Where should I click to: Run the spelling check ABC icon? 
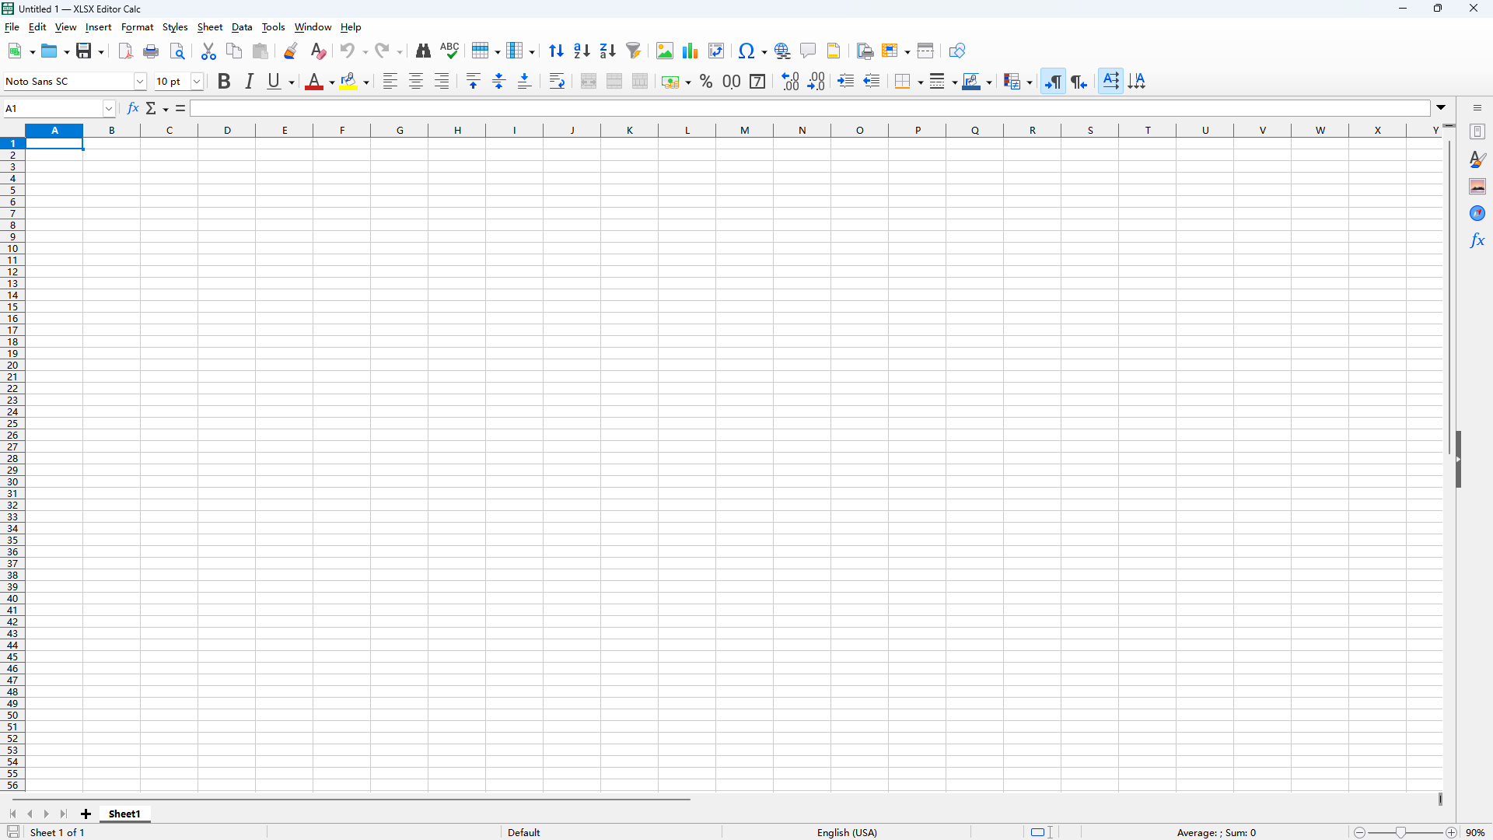[449, 51]
